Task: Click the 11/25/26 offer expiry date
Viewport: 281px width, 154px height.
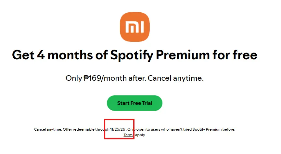Action: pos(118,129)
